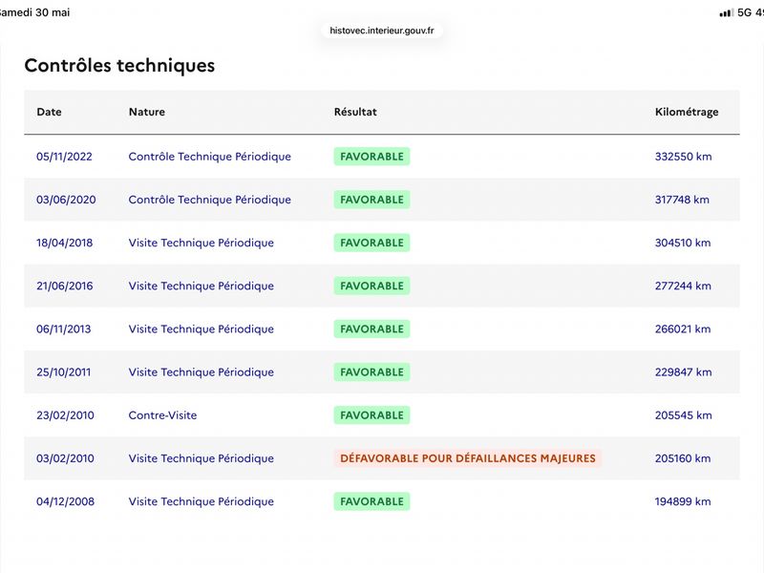Click FAVORABLE badge for 04/12/2008 inspection
The width and height of the screenshot is (764, 573).
(x=371, y=501)
